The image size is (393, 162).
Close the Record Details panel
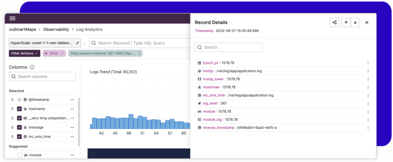click(x=367, y=23)
